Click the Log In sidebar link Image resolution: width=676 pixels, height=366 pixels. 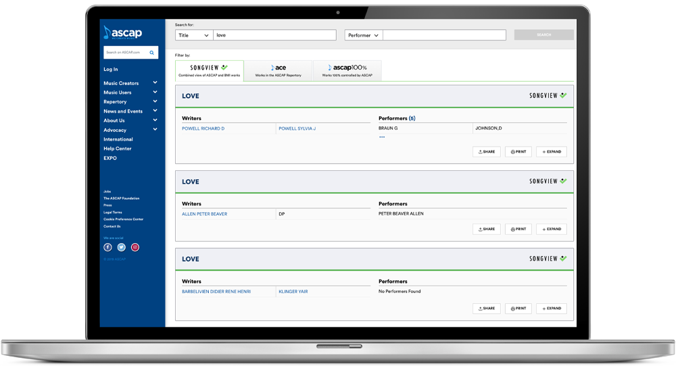(x=110, y=70)
